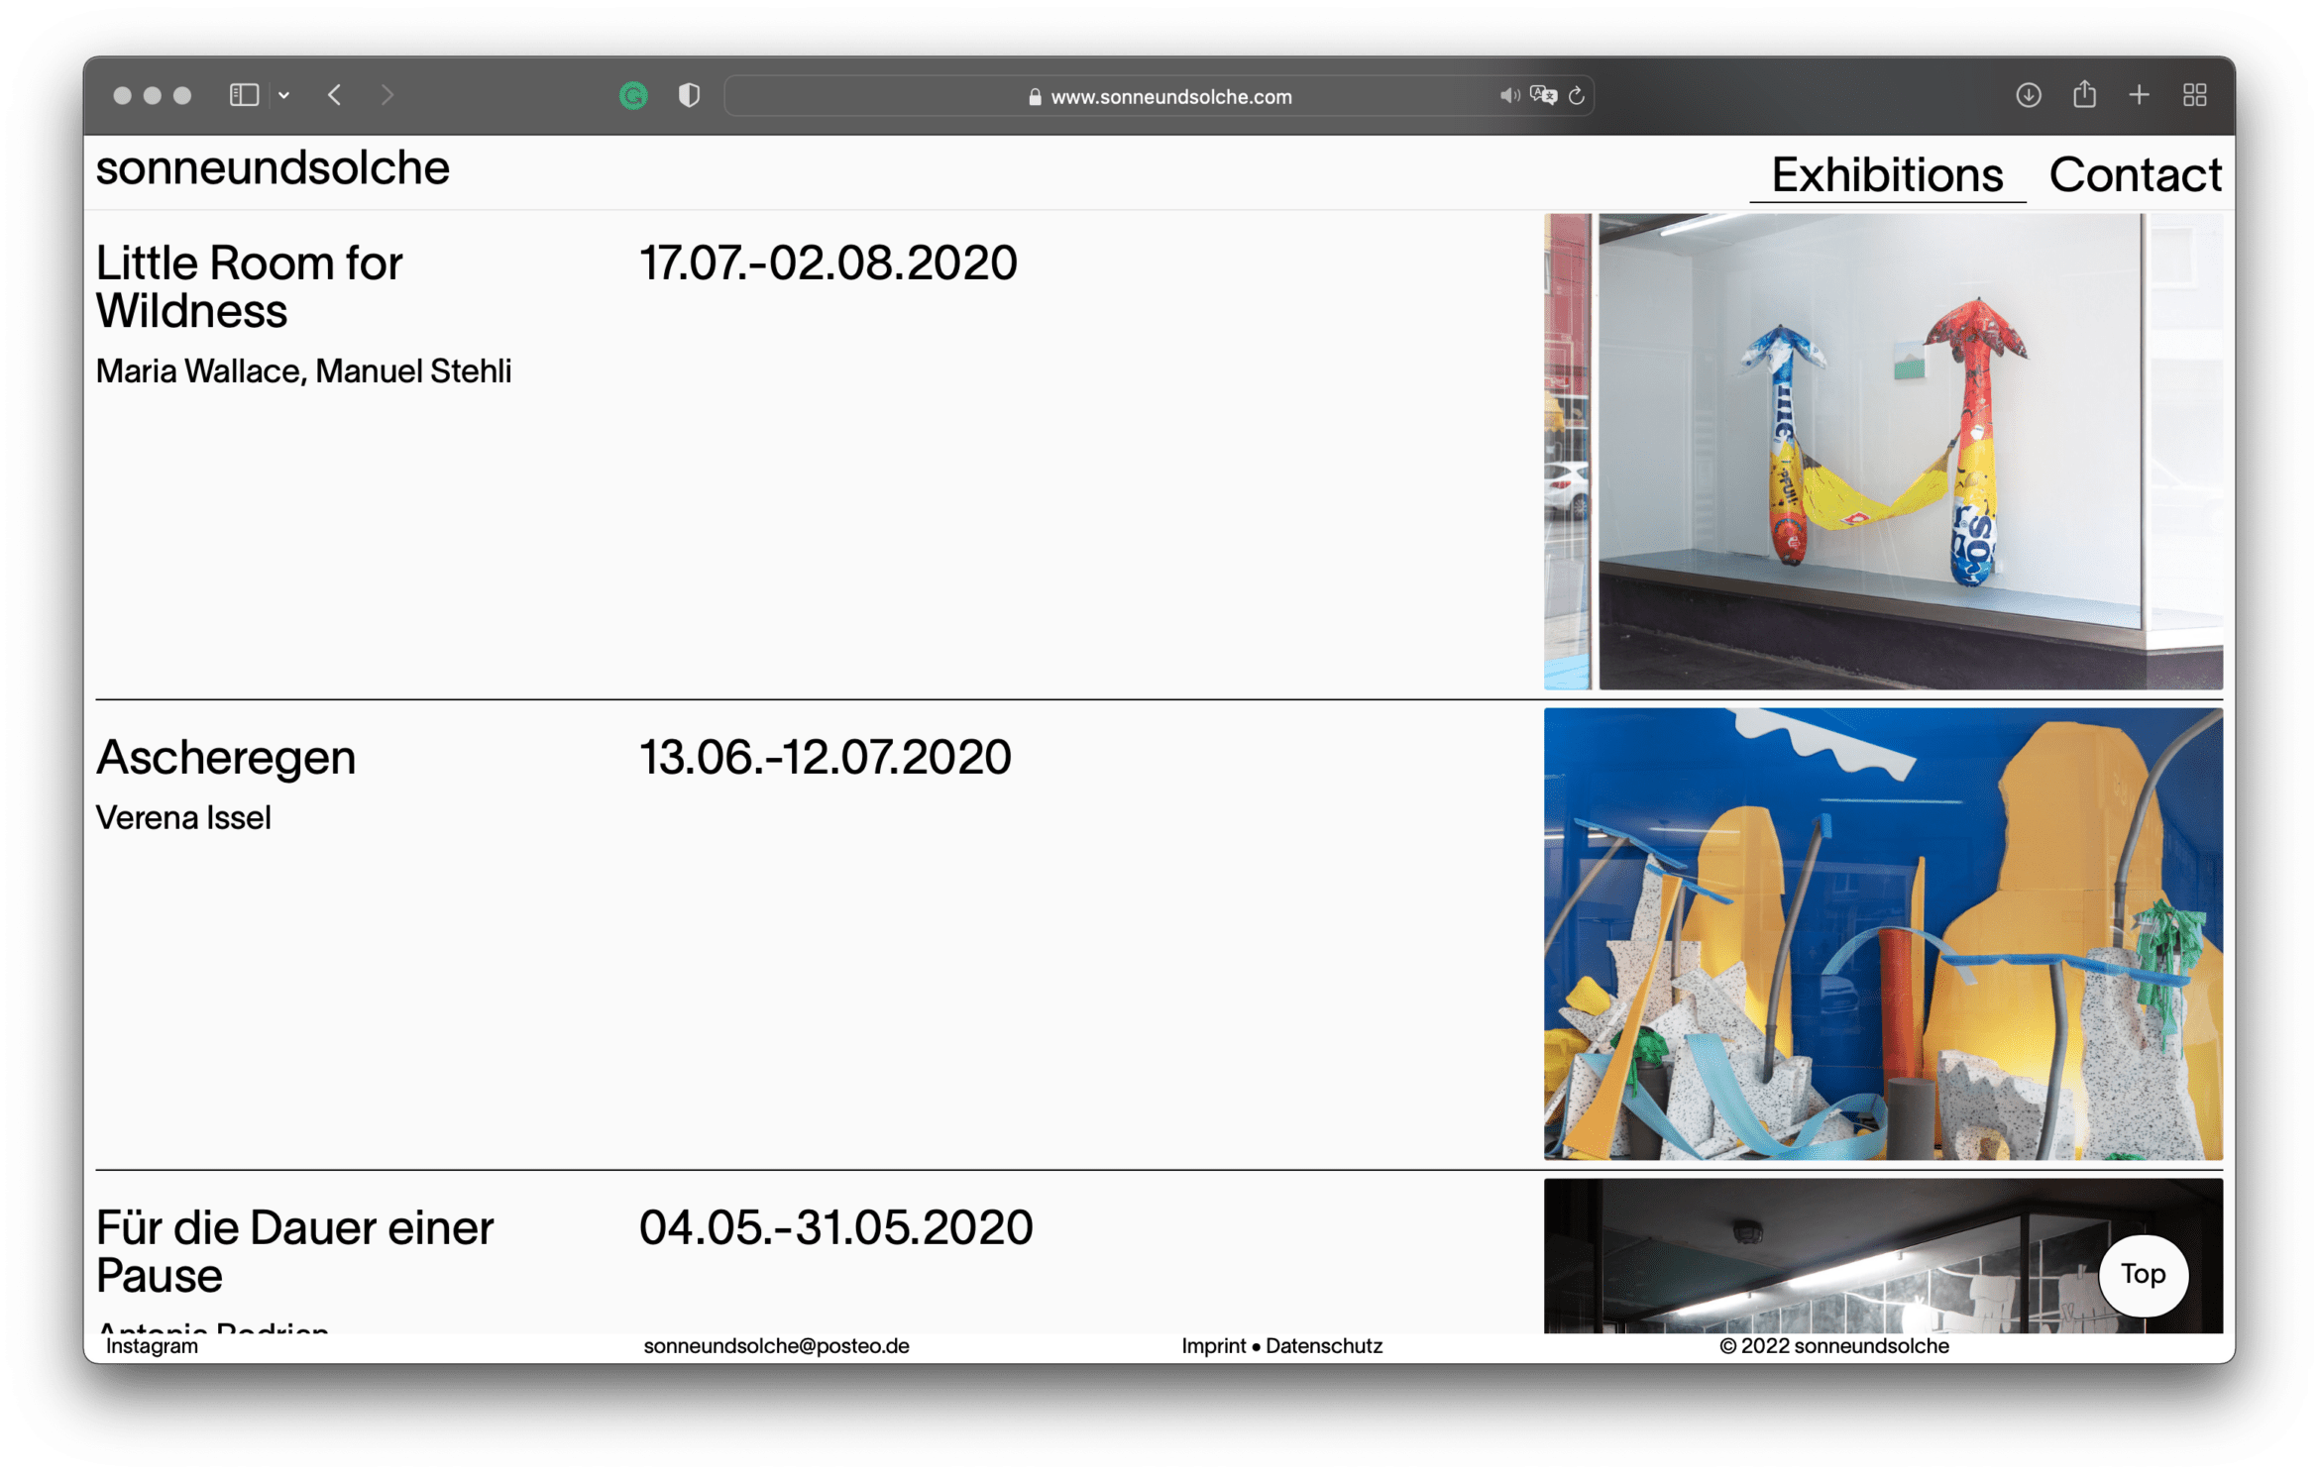
Task: Open the sidebar options dropdown chevron
Action: pyautogui.click(x=283, y=95)
